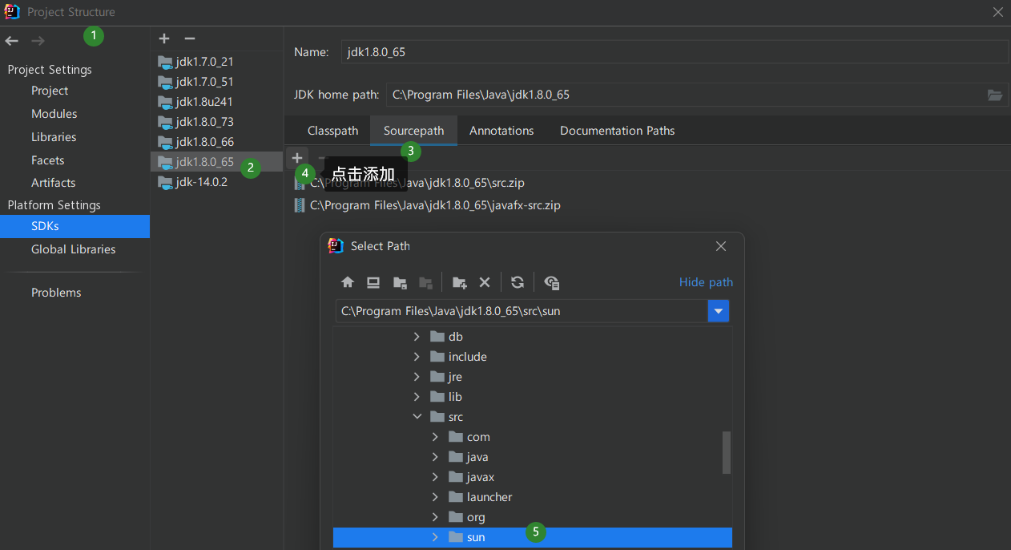Collapse the src folder
Viewport: 1011px width, 550px height.
click(x=417, y=417)
